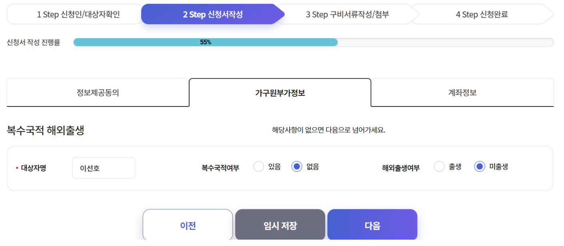This screenshot has width=564, height=246.
Task: Select the 미출생 option for 해외출생여부
Action: (480, 167)
